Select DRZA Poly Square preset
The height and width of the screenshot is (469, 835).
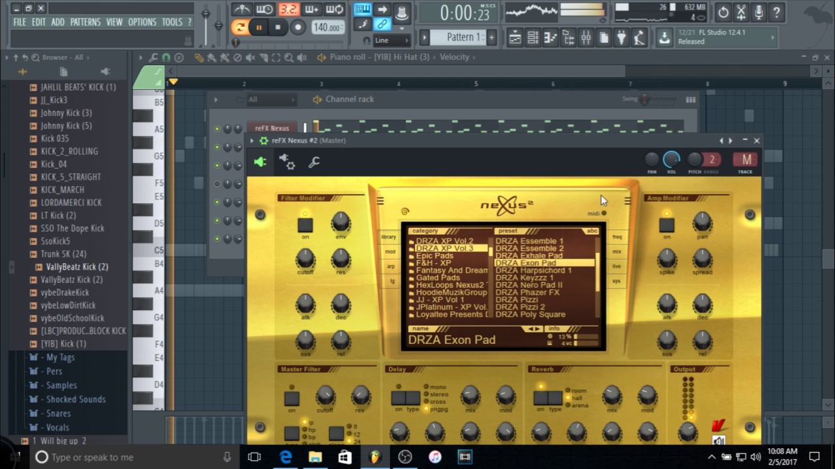(530, 315)
